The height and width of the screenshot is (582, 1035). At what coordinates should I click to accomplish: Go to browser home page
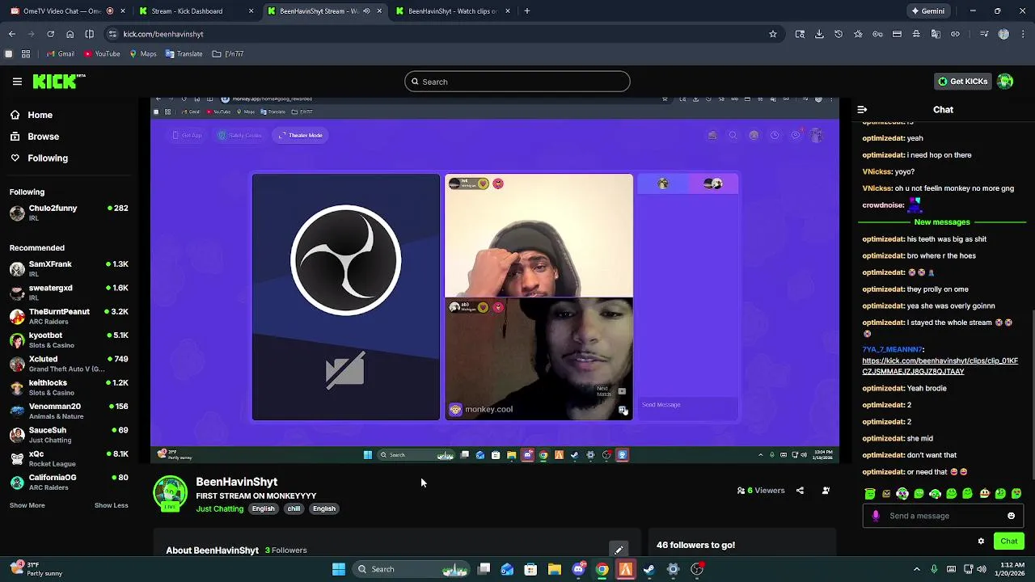[x=70, y=34]
